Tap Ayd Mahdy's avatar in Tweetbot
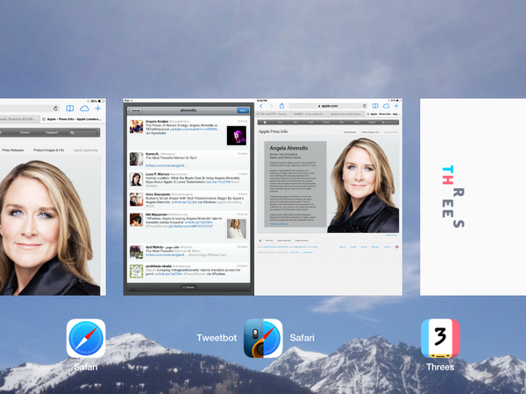 [136, 252]
